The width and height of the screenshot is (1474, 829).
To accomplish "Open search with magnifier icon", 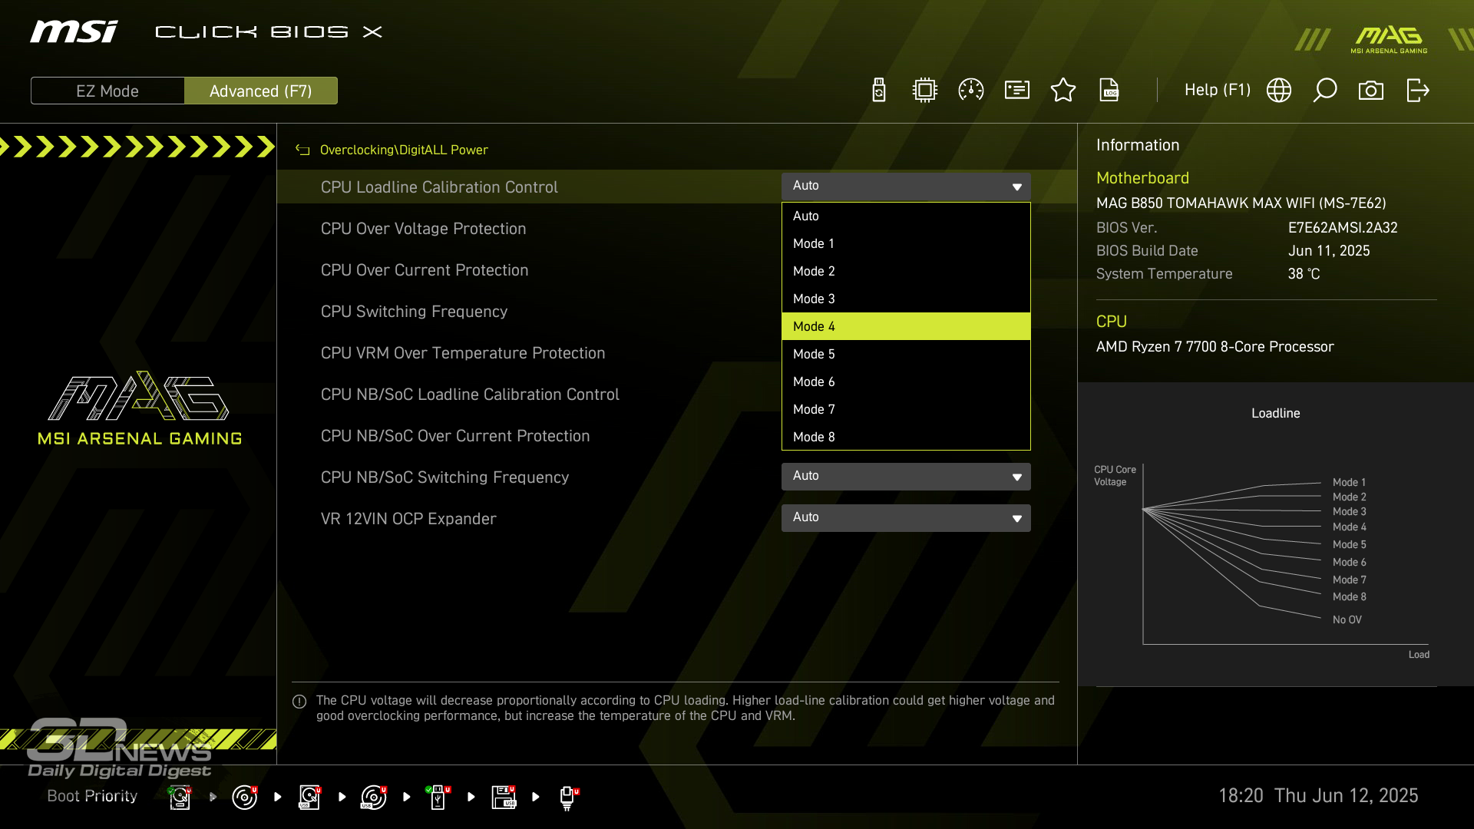I will tap(1325, 90).
